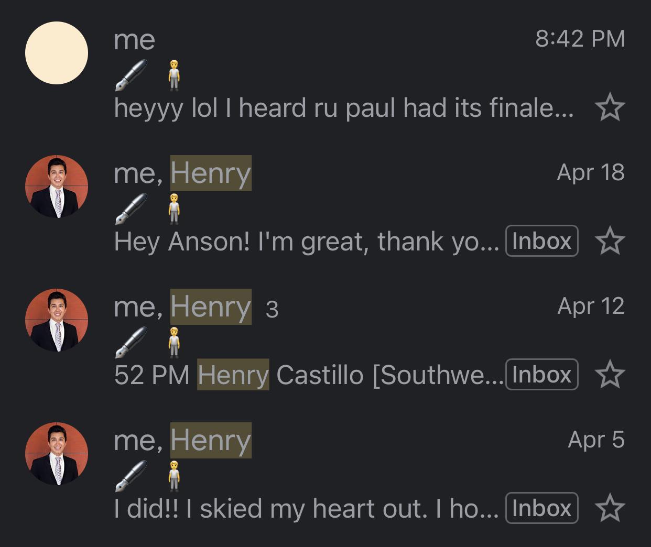
Task: Click the person emoji in the Apr 5 email
Action: (174, 476)
